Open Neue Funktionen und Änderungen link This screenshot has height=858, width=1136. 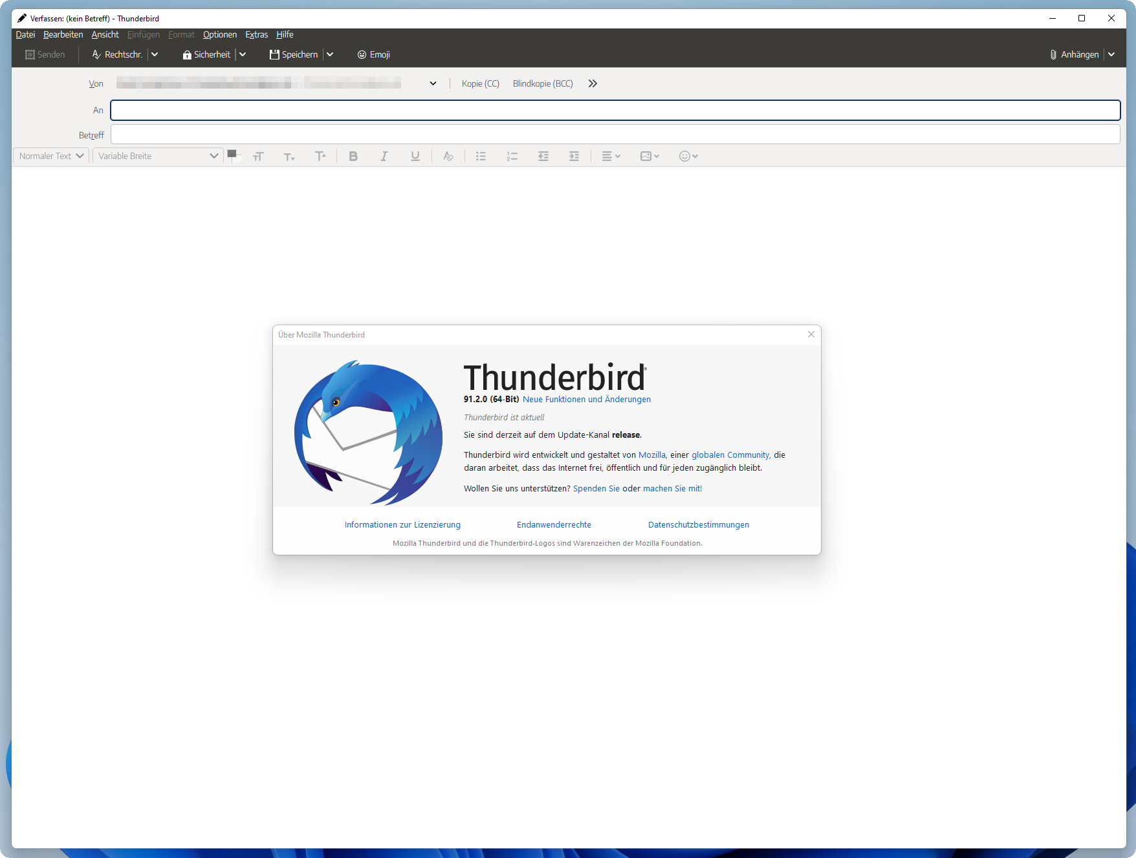(587, 400)
